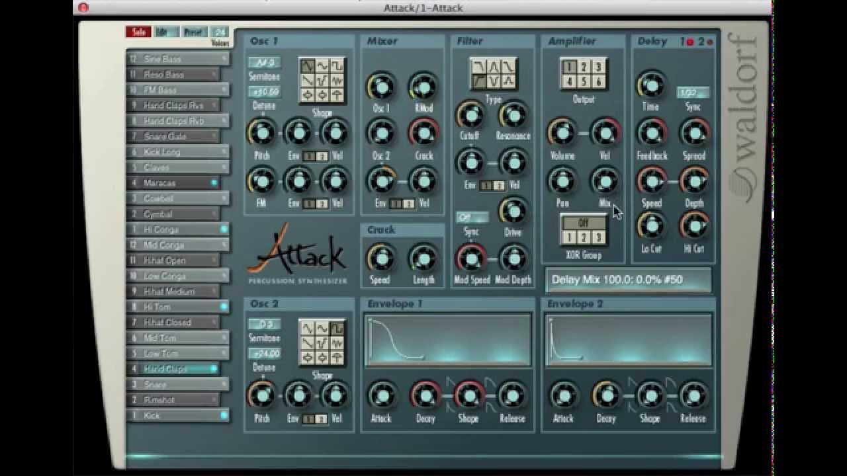Toggle the Solo button
The width and height of the screenshot is (847, 476).
pyautogui.click(x=138, y=32)
